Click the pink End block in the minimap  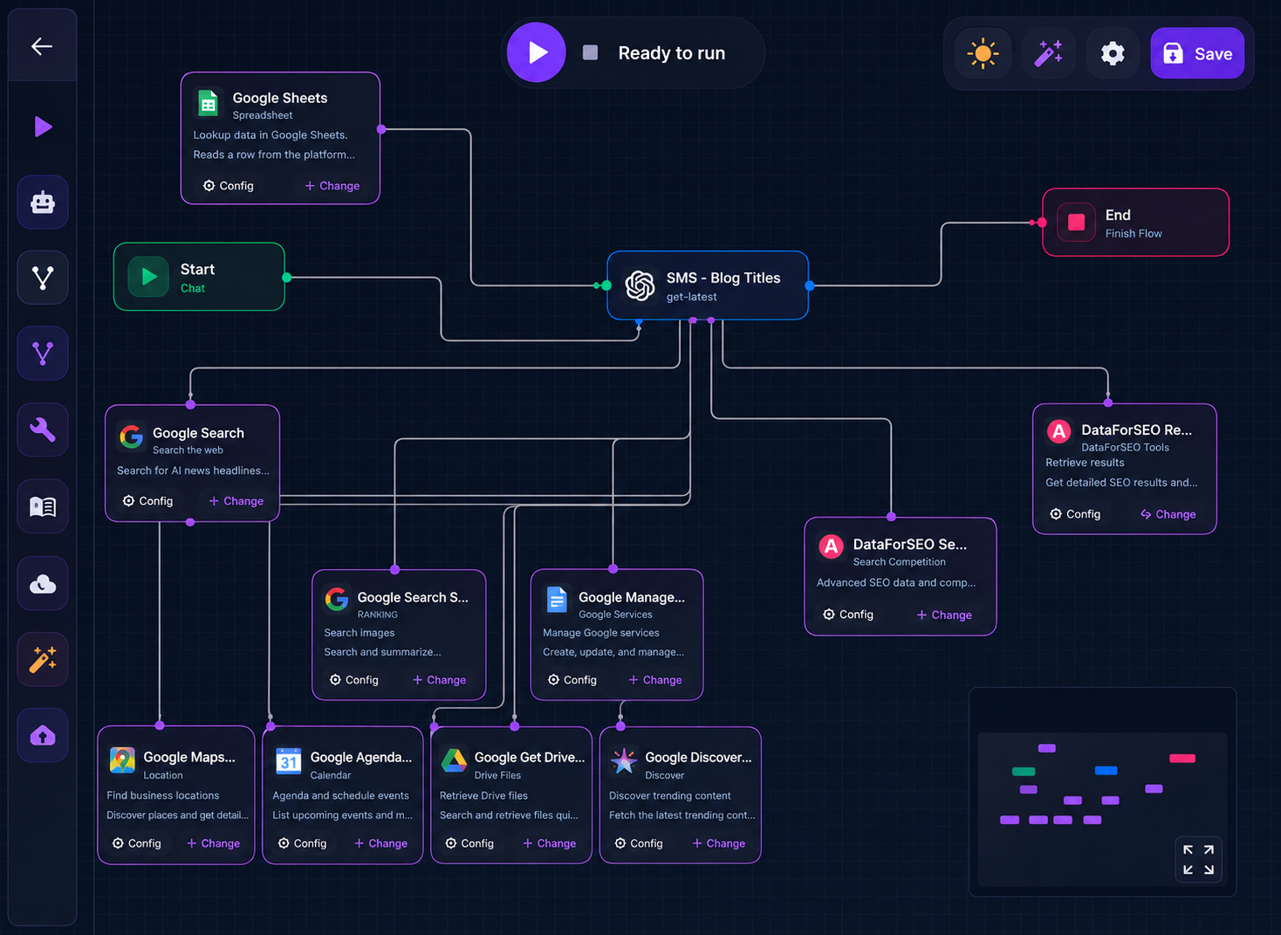pos(1182,759)
